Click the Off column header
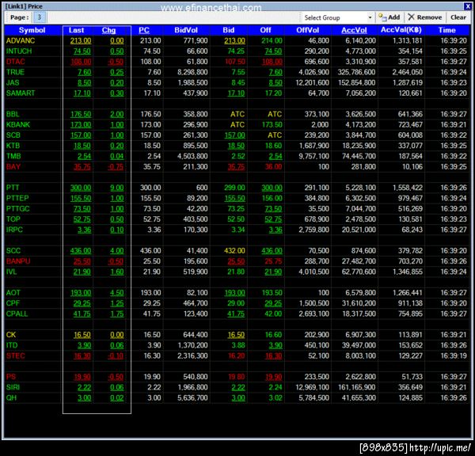 tap(265, 30)
